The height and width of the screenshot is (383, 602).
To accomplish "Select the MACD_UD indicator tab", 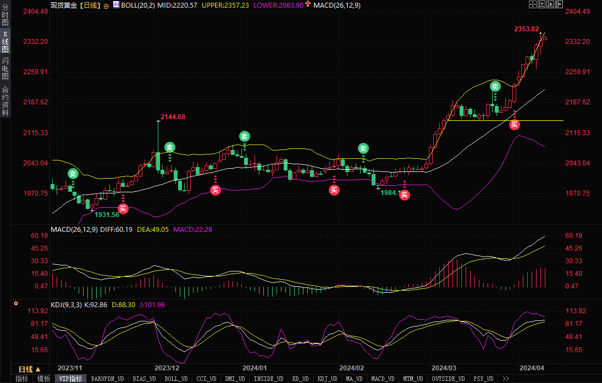I will click(382, 379).
